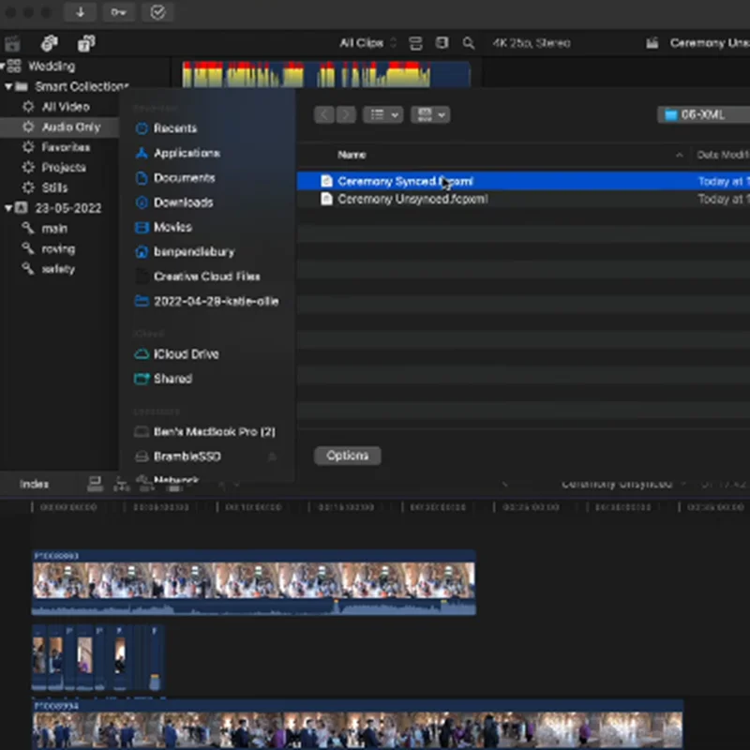
Task: Click the Ceremony Unsynced.fcpxml file icon
Action: pyautogui.click(x=326, y=199)
